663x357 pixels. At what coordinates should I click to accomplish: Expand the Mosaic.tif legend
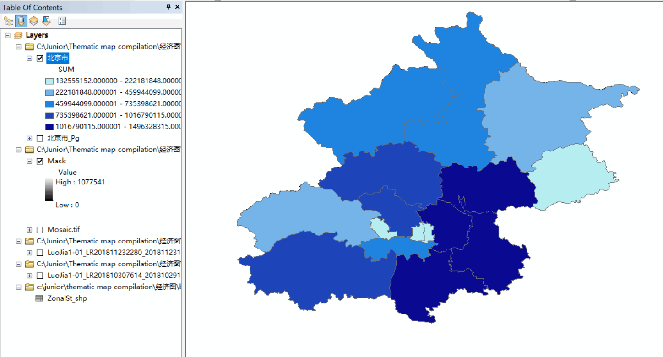click(x=29, y=229)
